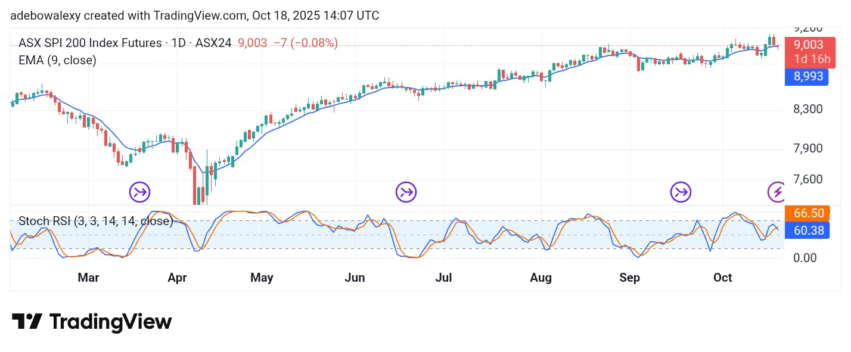Viewport: 851px width, 352px height.
Task: Click the purple event icon above mid-September
Action: pos(681,192)
